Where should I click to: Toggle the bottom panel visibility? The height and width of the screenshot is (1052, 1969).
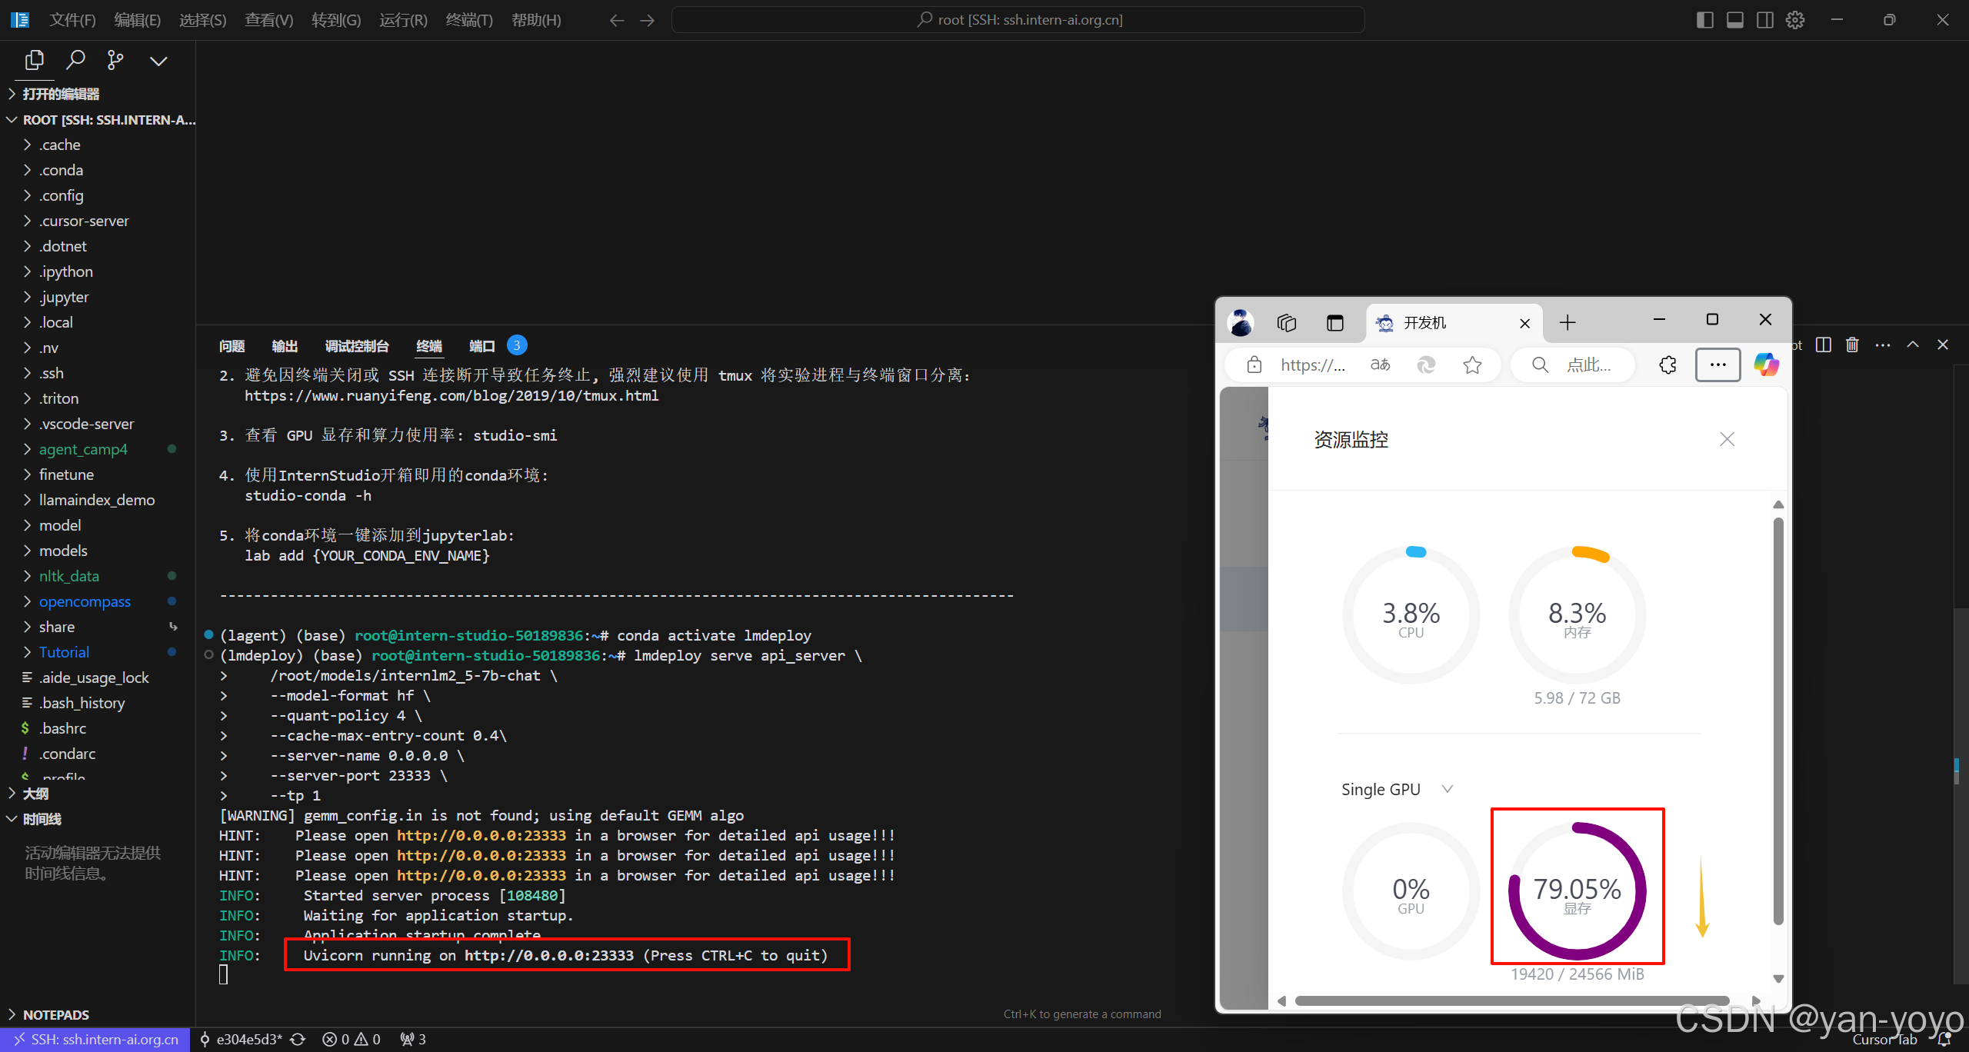1734,20
